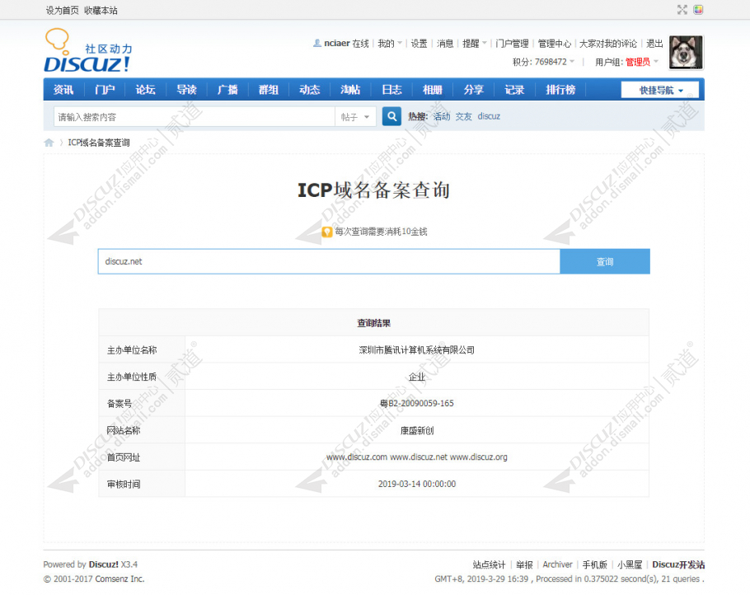
Task: Click the user icon beside nciaer
Action: [x=316, y=43]
